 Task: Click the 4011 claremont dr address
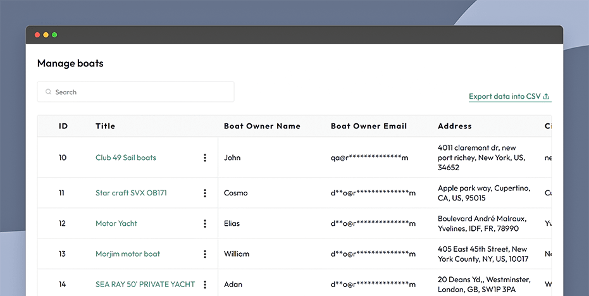pyautogui.click(x=481, y=157)
